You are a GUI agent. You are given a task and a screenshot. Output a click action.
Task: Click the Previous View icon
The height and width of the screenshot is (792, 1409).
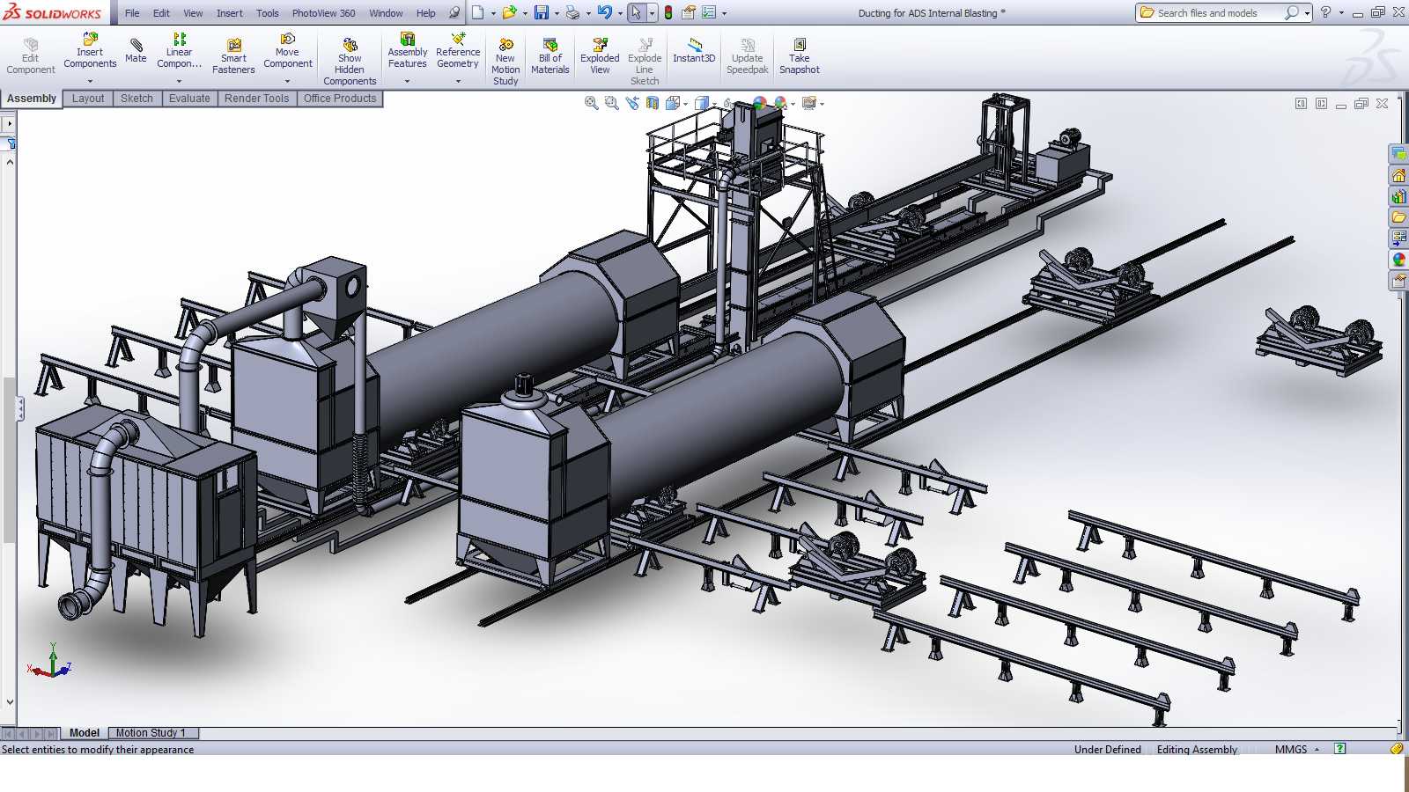632,103
